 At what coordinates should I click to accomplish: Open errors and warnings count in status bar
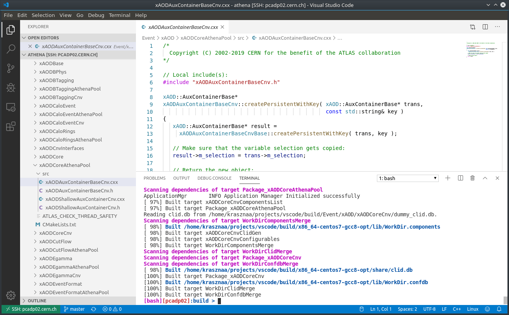click(112, 309)
